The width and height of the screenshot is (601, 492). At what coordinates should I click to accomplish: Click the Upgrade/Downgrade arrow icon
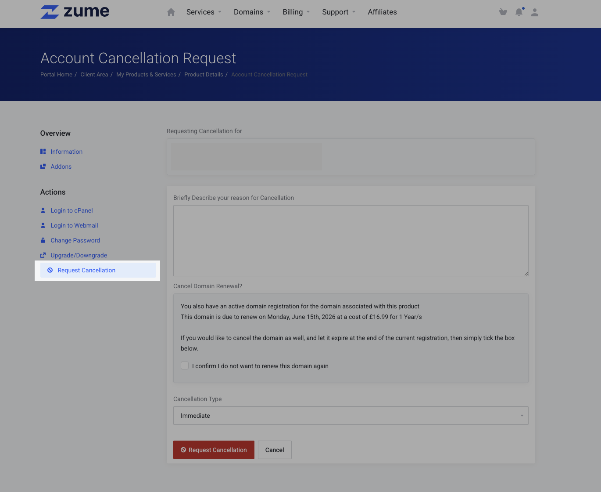click(x=43, y=255)
